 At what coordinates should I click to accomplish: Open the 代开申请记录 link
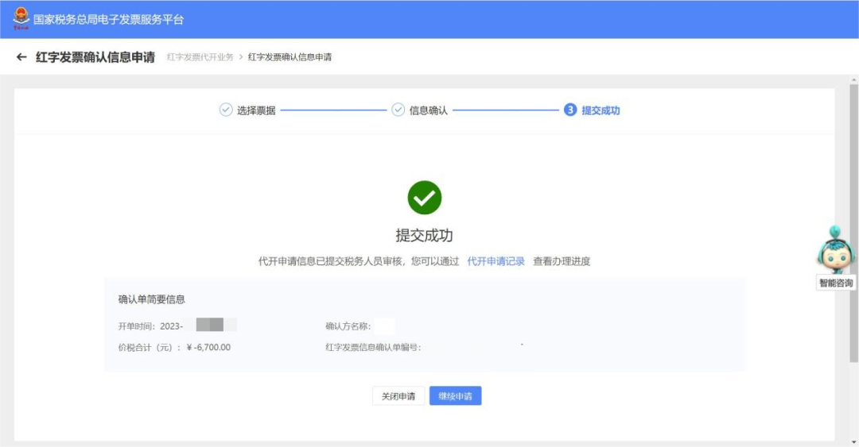coord(496,261)
